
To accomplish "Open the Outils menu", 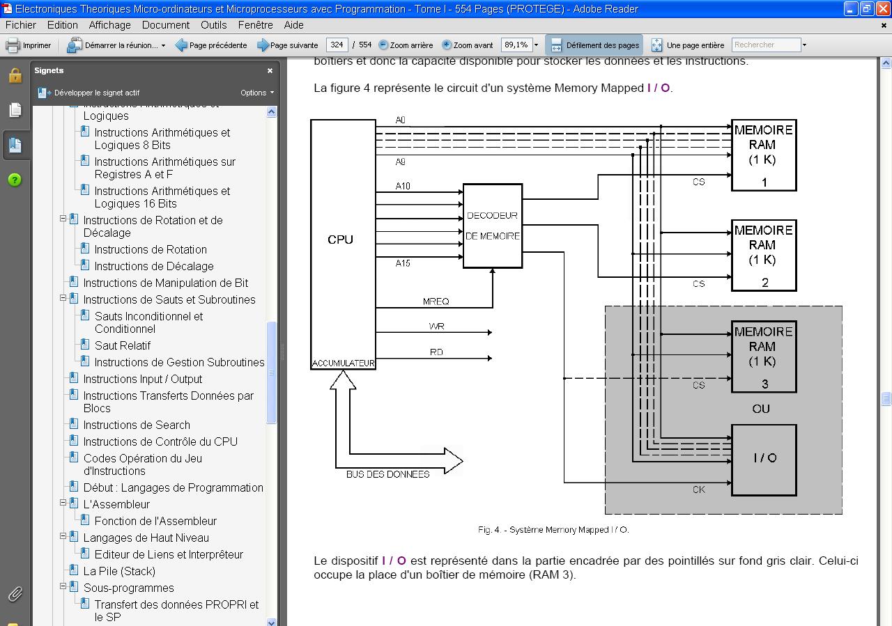I will [x=214, y=24].
